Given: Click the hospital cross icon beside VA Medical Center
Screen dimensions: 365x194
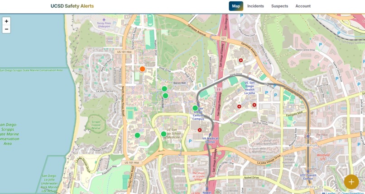Looking at the screenshot, I should [200, 130].
